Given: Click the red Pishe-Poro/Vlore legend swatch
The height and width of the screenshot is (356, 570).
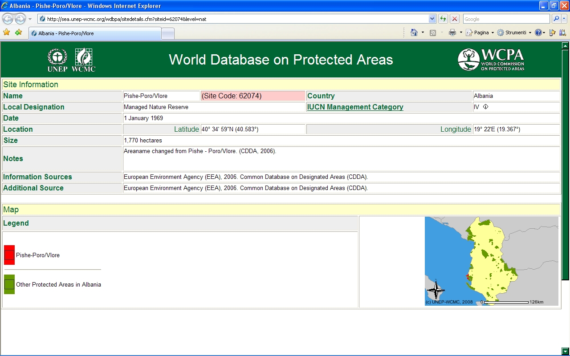Looking at the screenshot, I should (9, 255).
